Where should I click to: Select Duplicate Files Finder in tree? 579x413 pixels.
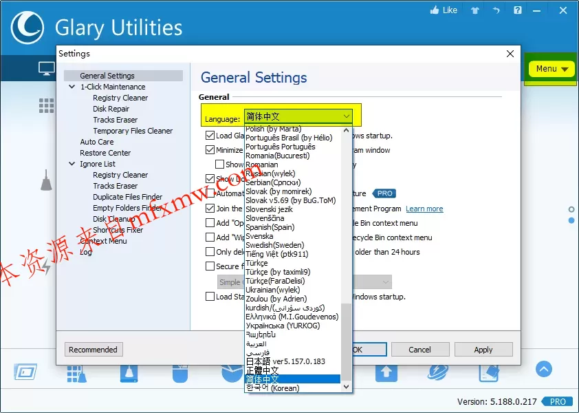pyautogui.click(x=127, y=197)
